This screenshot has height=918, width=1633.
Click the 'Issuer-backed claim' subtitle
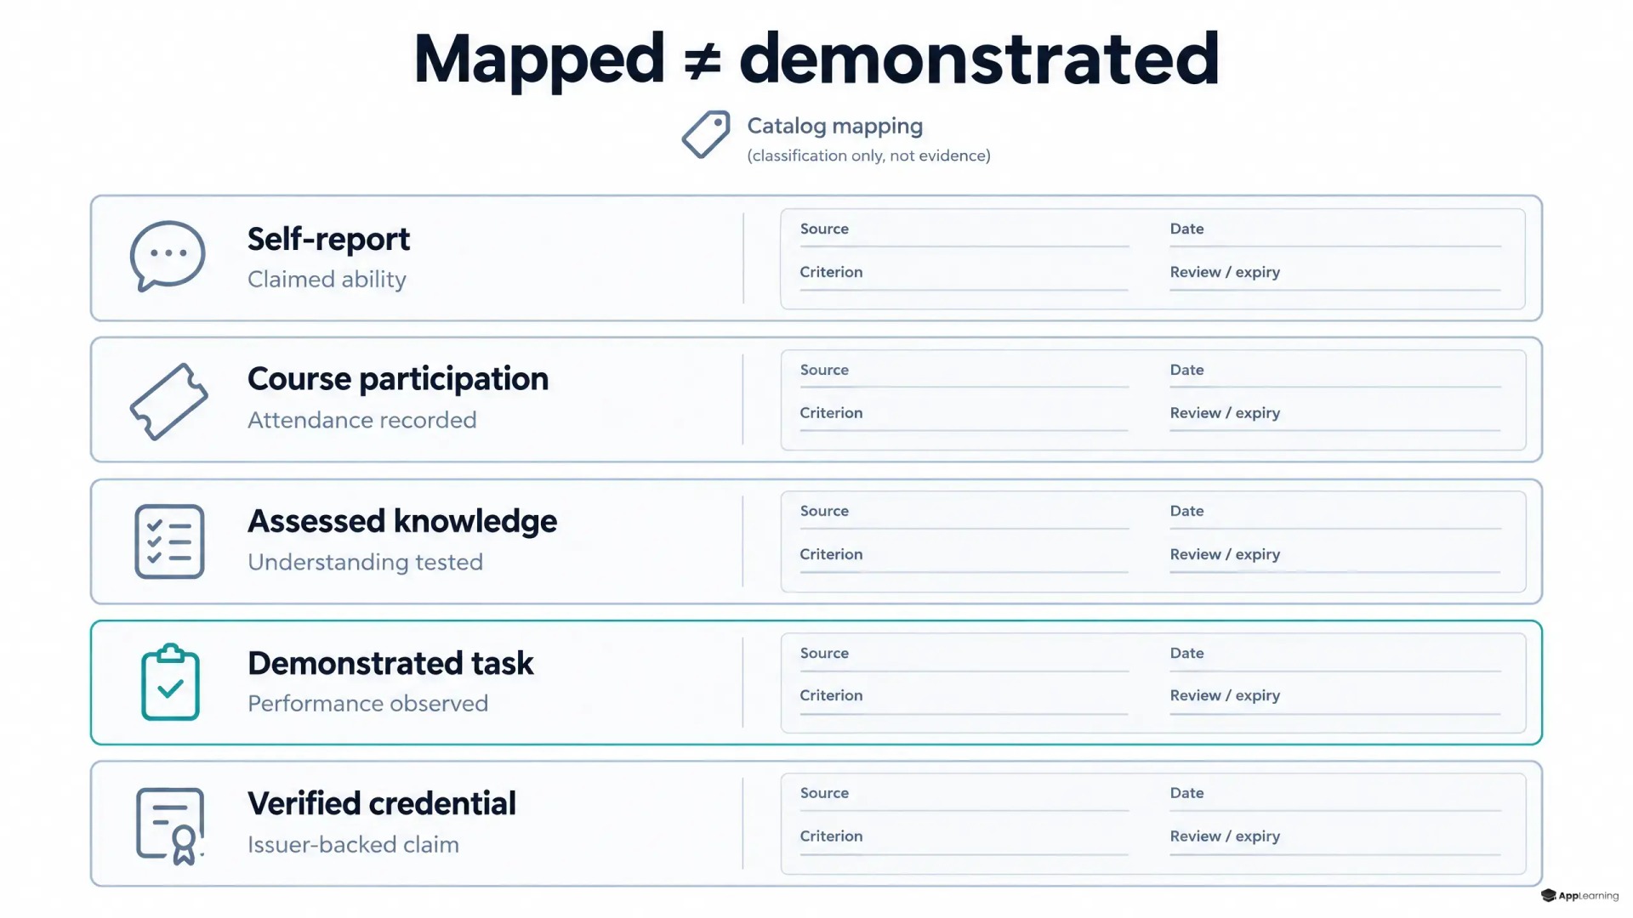(x=353, y=844)
